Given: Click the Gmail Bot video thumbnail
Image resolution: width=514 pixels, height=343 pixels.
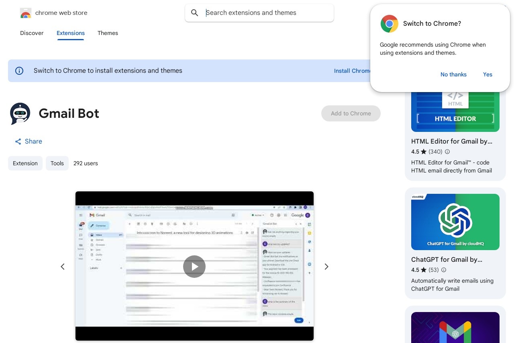Looking at the screenshot, I should pos(194,266).
